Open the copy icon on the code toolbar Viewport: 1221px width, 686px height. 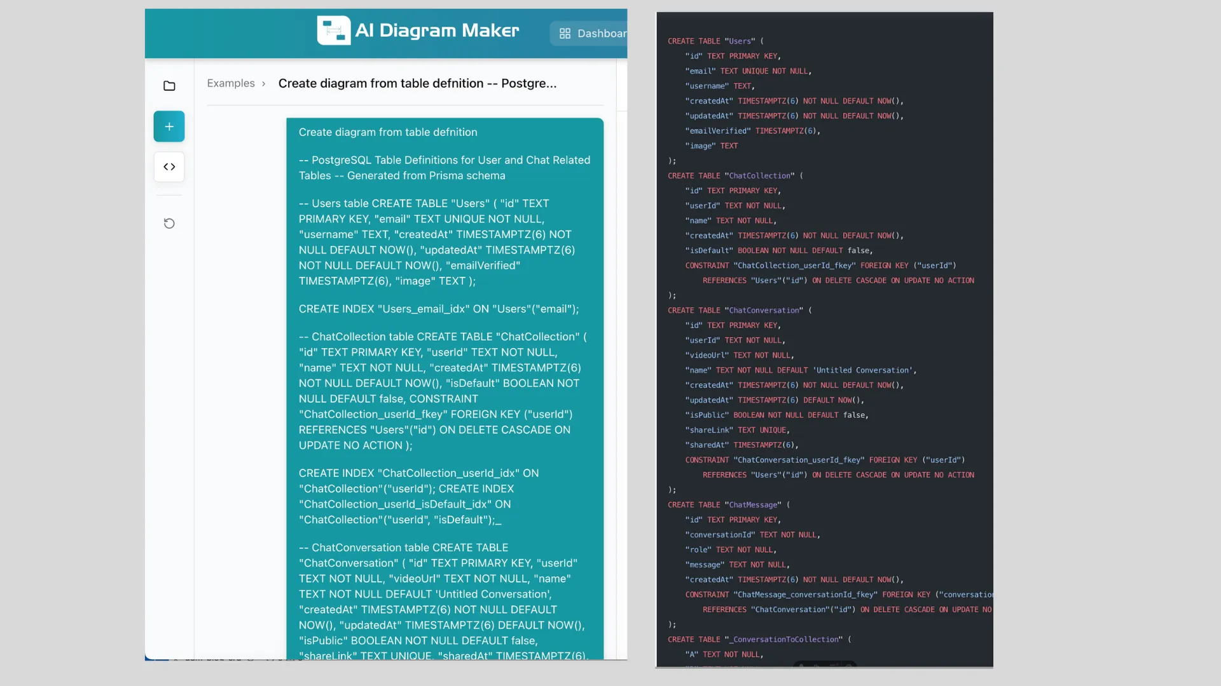coord(816,666)
